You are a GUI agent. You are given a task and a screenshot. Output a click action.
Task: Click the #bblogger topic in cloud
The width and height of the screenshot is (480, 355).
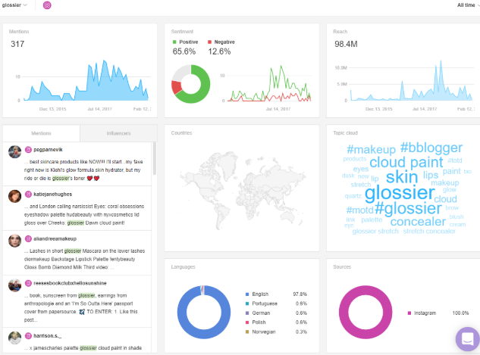click(431, 148)
